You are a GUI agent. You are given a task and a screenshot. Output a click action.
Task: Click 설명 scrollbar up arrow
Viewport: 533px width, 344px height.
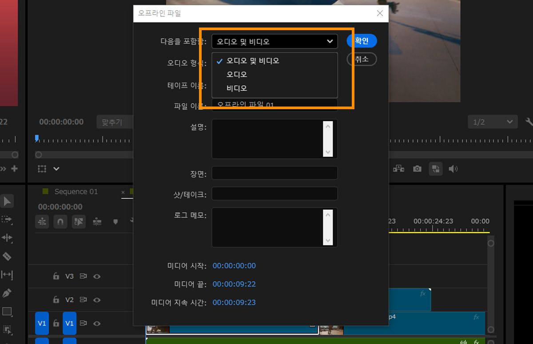tap(328, 126)
